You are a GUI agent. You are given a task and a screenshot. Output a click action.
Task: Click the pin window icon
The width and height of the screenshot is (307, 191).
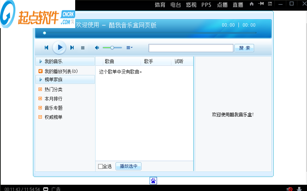[x=261, y=4]
